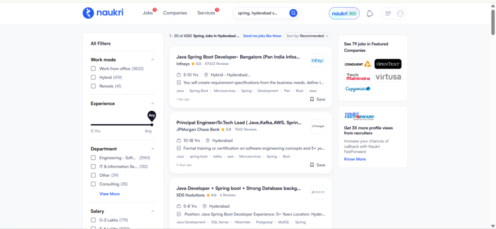Click Send me jobs like these link
496x229 pixels.
tap(262, 36)
